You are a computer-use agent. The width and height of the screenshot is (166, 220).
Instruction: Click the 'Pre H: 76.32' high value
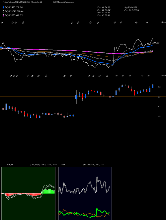tap(104, 10)
